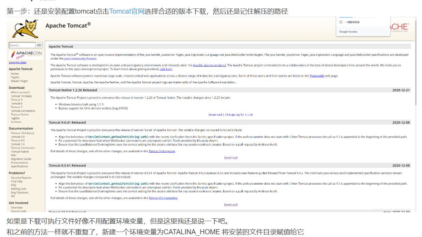Click Download under Tomcat 9.0.41 Released

coord(231,157)
